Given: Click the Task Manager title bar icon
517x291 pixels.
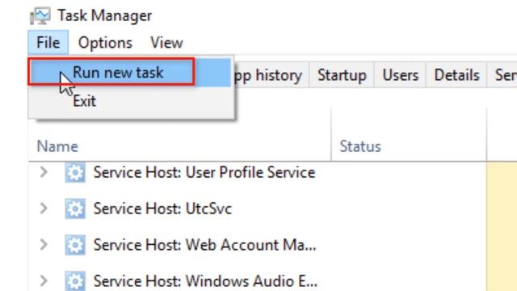Looking at the screenshot, I should [40, 16].
